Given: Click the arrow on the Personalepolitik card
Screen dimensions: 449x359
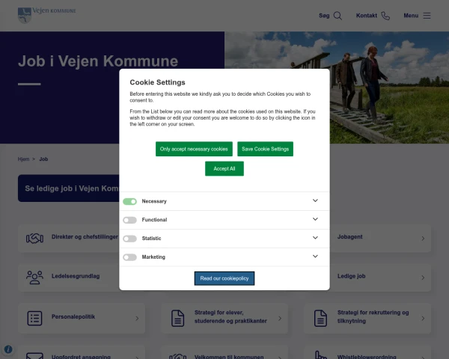Looking at the screenshot, I should click(x=137, y=319).
